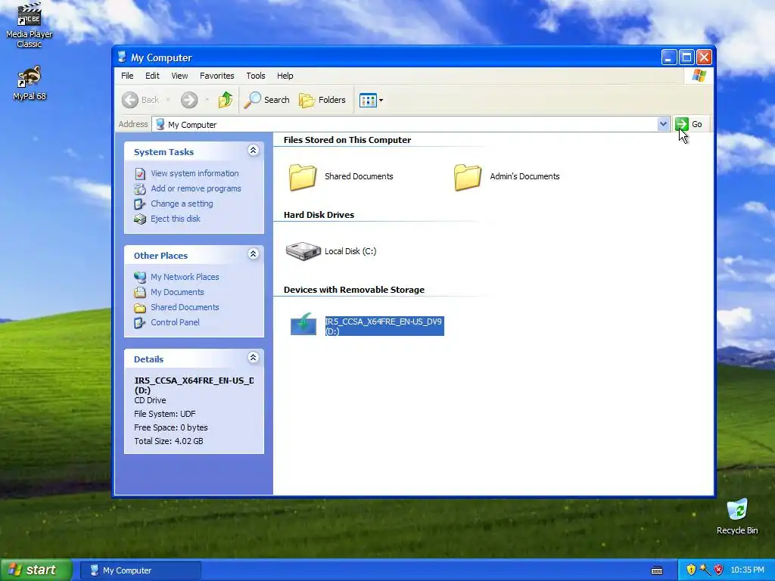The height and width of the screenshot is (581, 775).
Task: Click the Start button
Action: point(36,570)
